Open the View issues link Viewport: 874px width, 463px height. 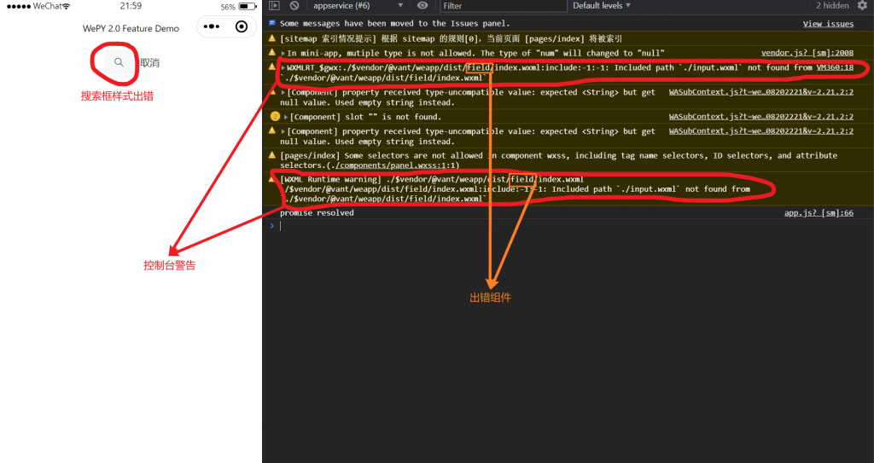828,23
